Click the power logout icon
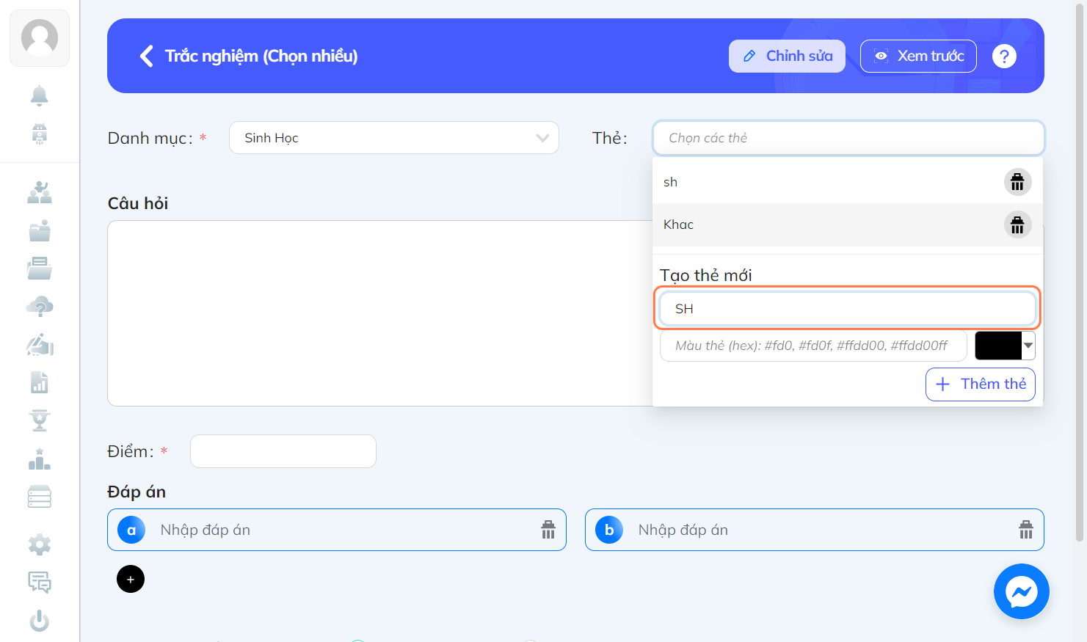 coord(40,621)
